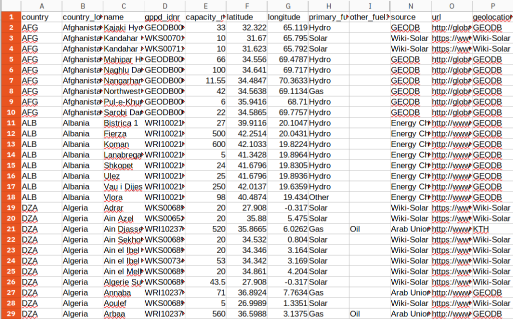Screen dimensions: 513x319
Task: Select column A header
Action: [x=42, y=6]
